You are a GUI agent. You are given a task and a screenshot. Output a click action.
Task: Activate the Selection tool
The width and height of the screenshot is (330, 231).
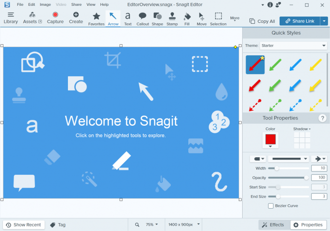pyautogui.click(x=218, y=18)
